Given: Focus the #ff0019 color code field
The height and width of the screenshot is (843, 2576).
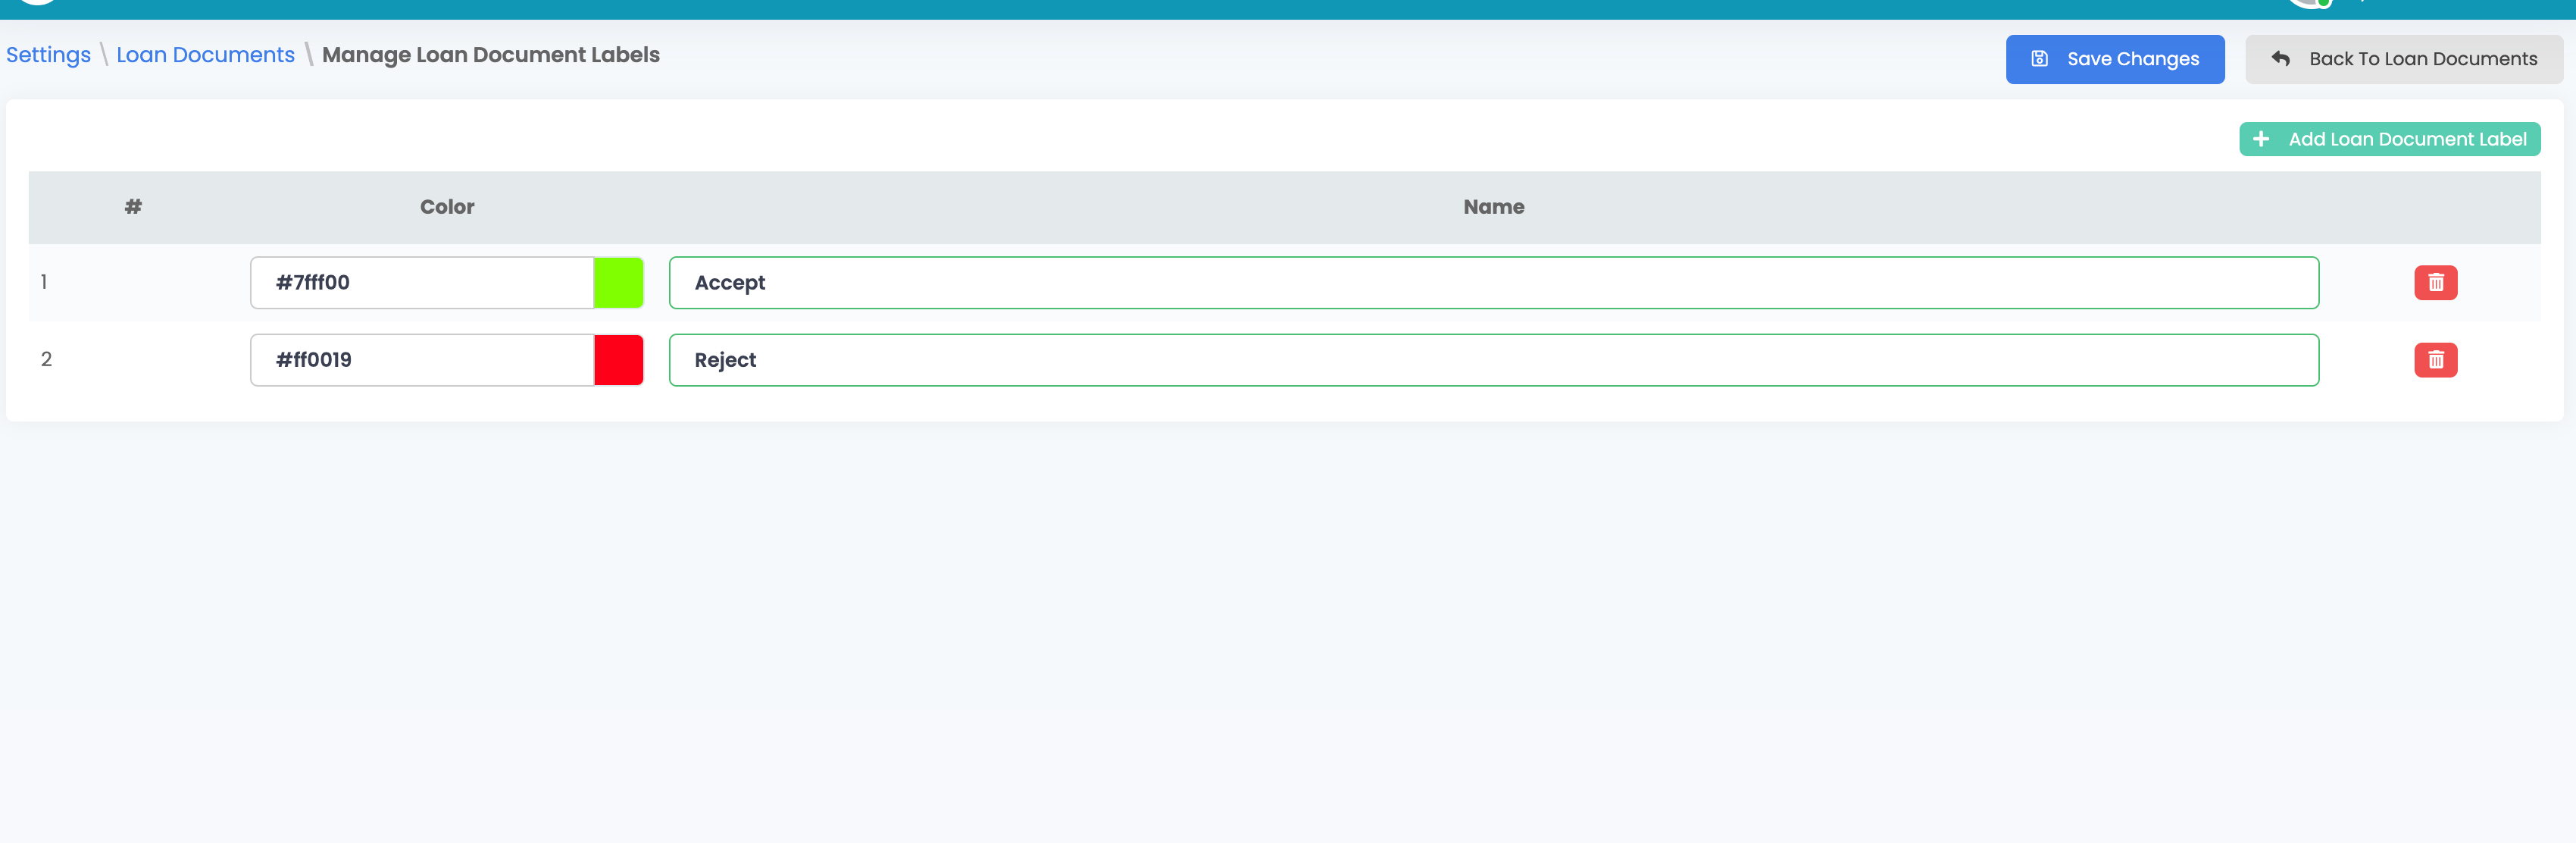Looking at the screenshot, I should tap(422, 360).
